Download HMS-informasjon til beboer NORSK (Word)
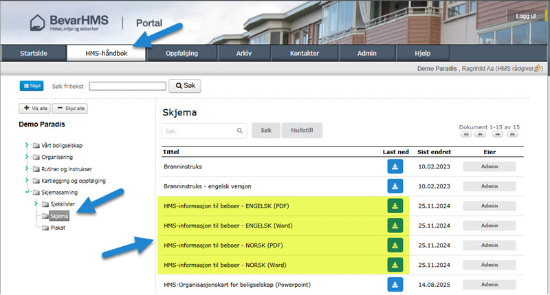 point(395,265)
